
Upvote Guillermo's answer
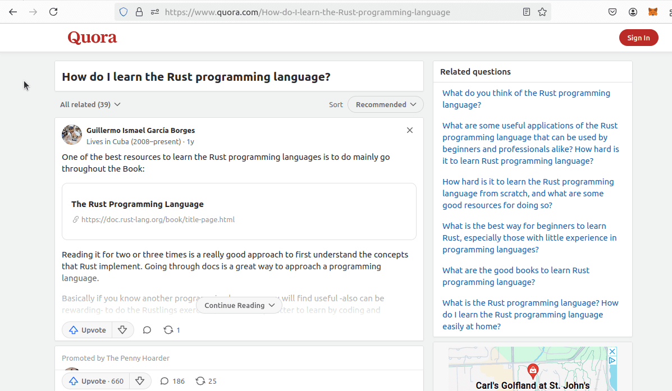click(88, 330)
